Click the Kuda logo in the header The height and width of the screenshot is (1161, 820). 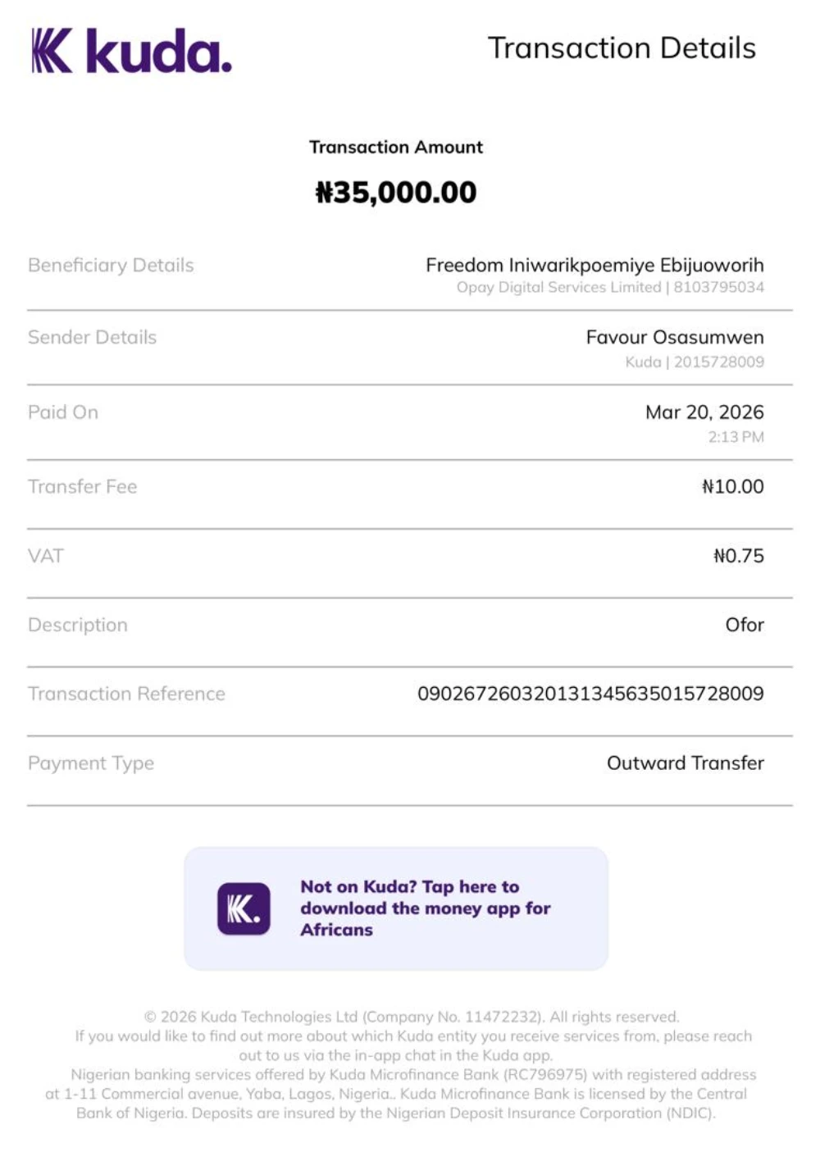[x=131, y=51]
